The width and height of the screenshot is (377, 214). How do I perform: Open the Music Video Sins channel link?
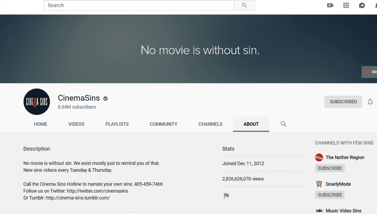point(343,211)
